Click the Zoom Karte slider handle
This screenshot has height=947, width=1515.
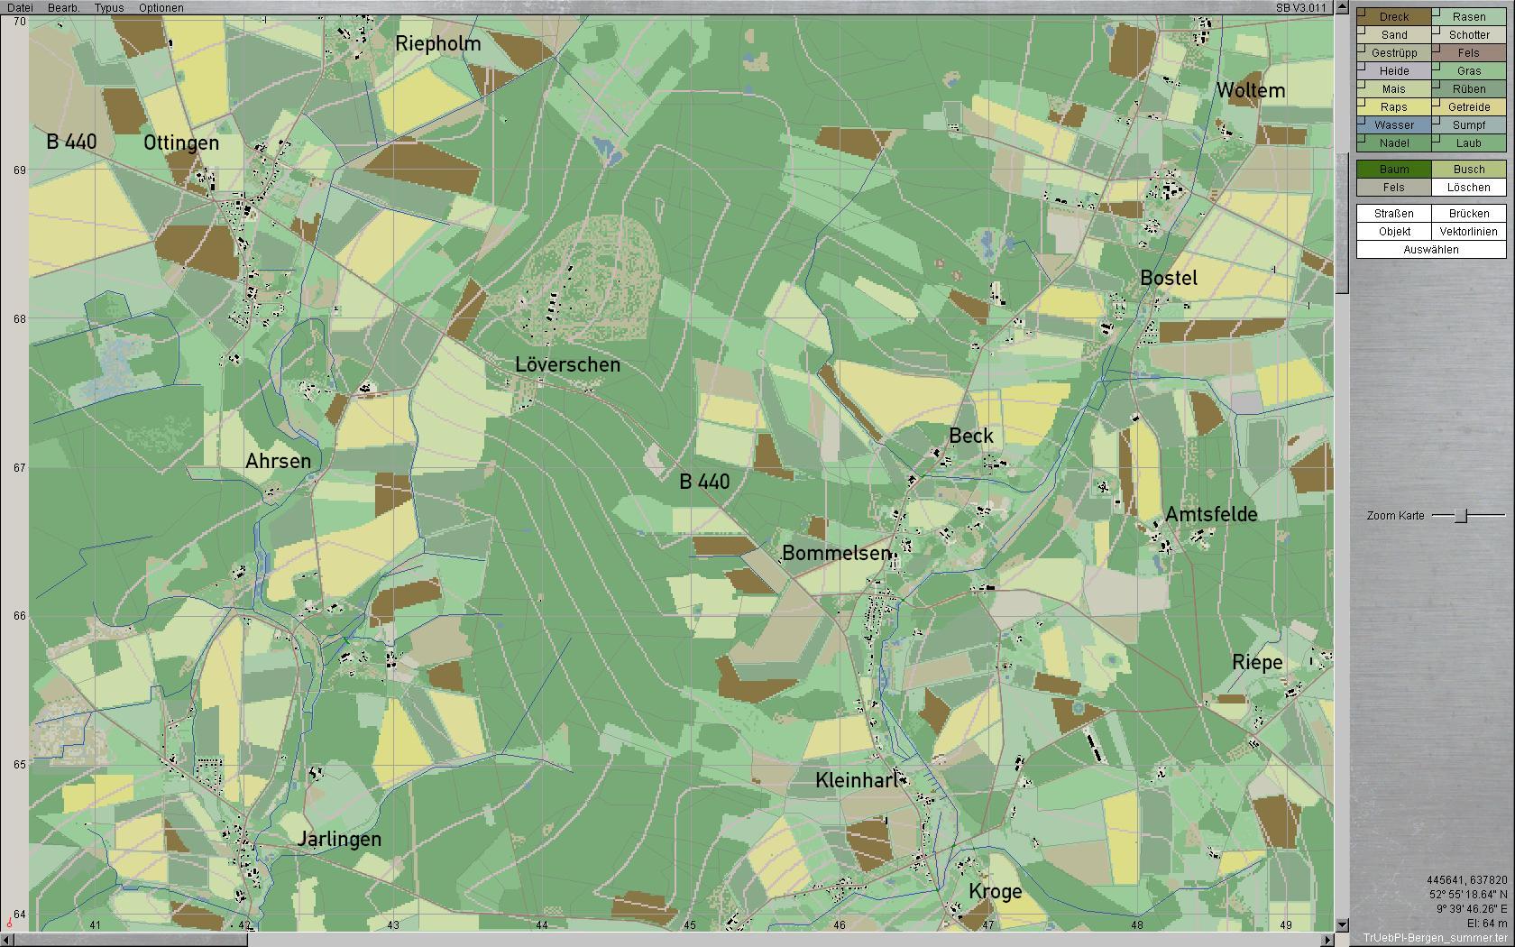pos(1462,516)
